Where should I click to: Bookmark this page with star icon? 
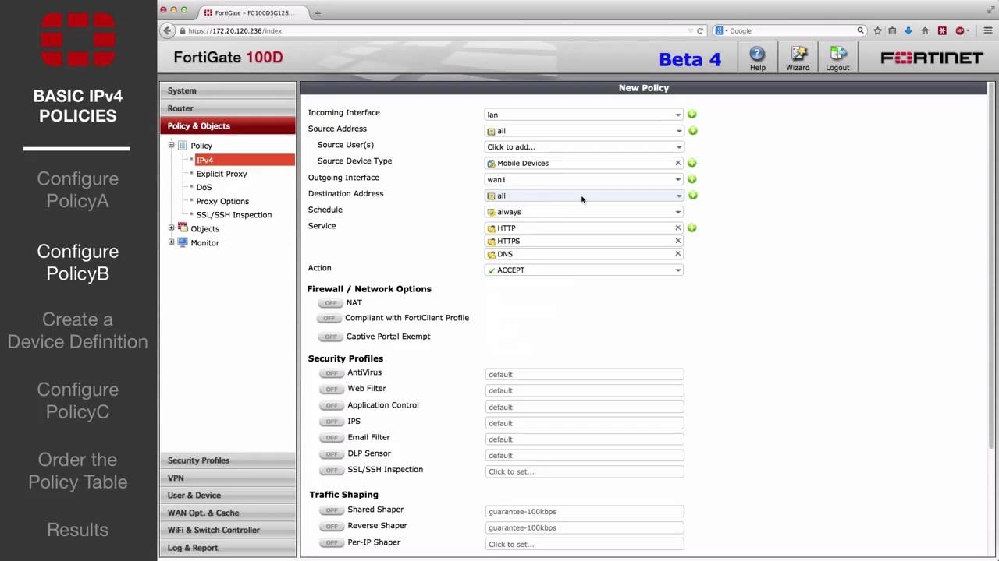coord(877,30)
